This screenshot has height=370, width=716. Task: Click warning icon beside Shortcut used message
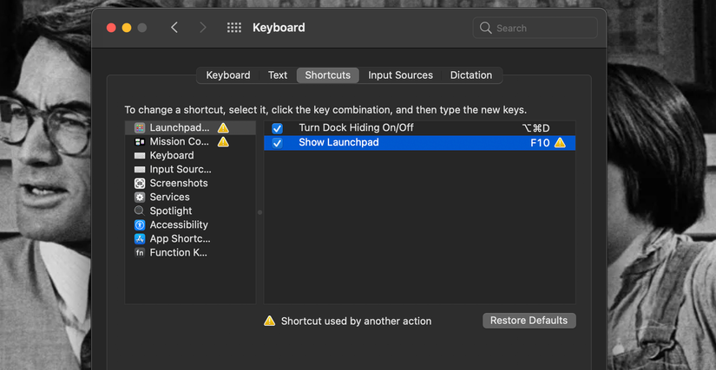pos(269,321)
